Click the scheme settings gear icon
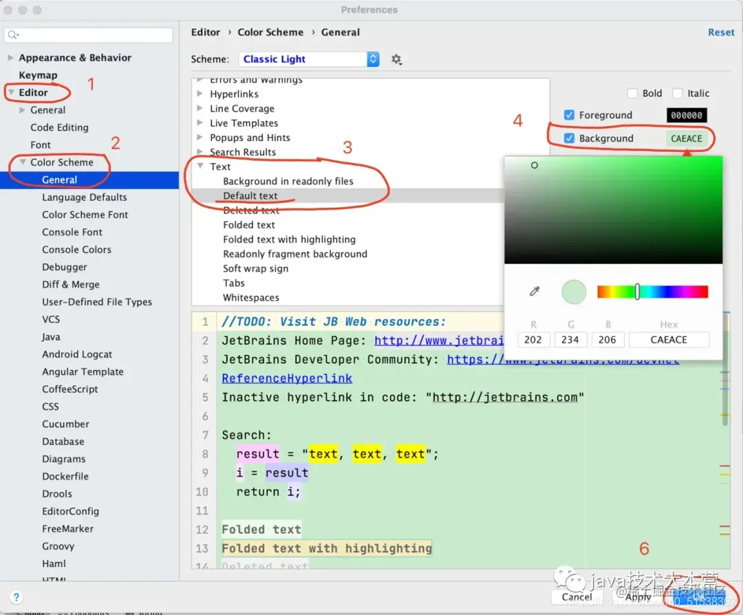 (x=397, y=59)
